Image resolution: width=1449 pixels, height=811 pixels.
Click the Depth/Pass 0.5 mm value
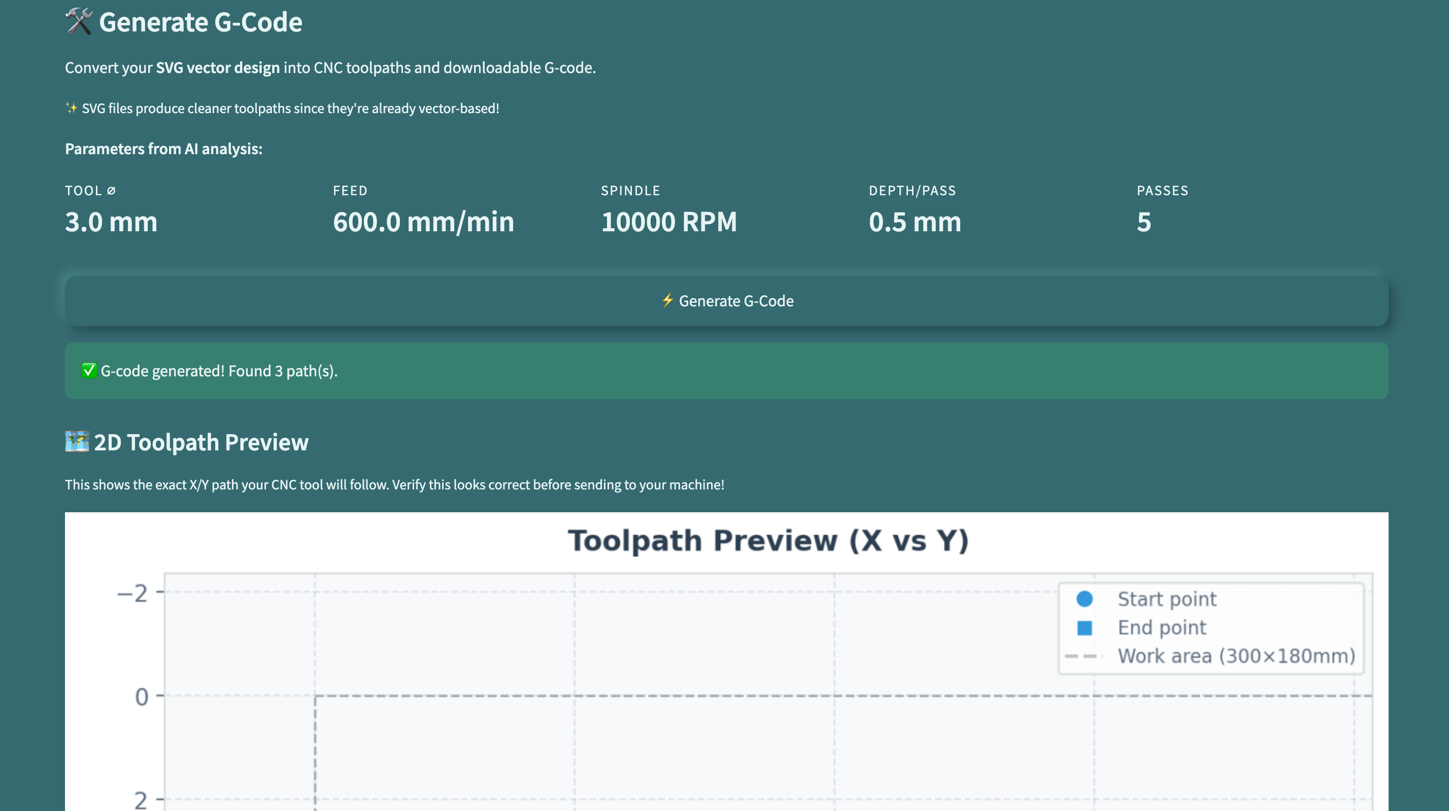[915, 222]
